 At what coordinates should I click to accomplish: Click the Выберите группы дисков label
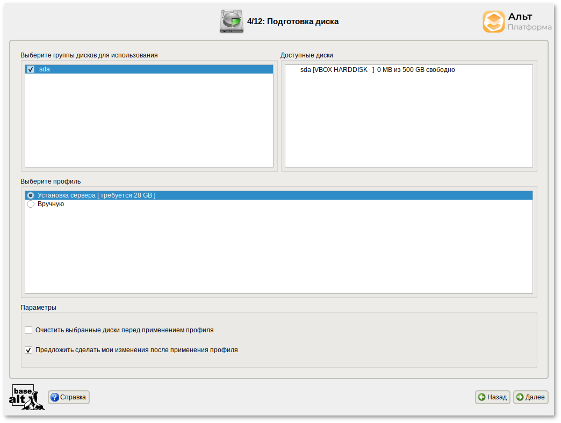coord(89,55)
